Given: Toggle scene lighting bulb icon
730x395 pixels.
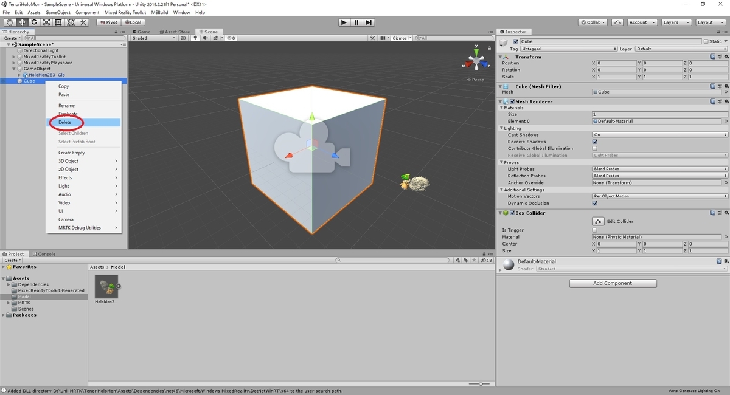Looking at the screenshot, I should tap(195, 38).
